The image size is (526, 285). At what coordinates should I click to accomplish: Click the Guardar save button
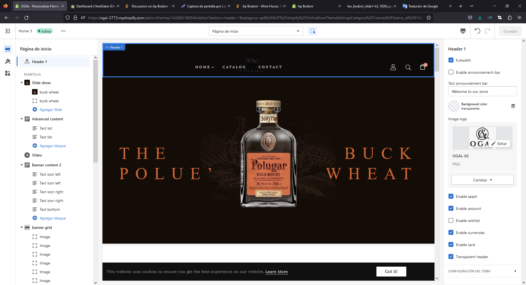[x=510, y=31]
